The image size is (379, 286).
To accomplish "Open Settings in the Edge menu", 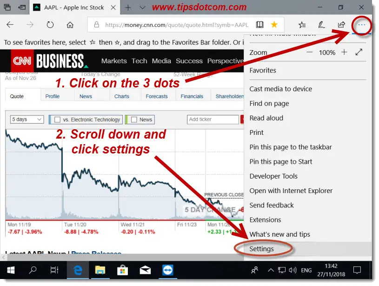I will click(307, 249).
